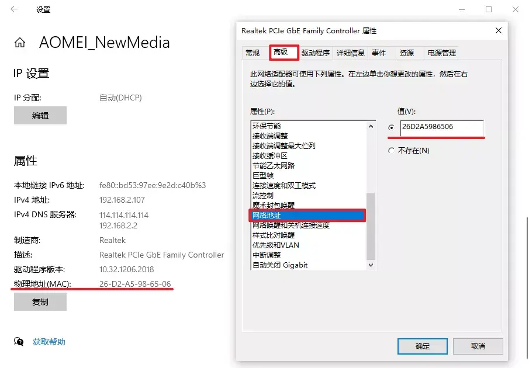Click the IPv6 address fe80::bd53 value
Screen dimensions: 529x368
pyautogui.click(x=153, y=185)
